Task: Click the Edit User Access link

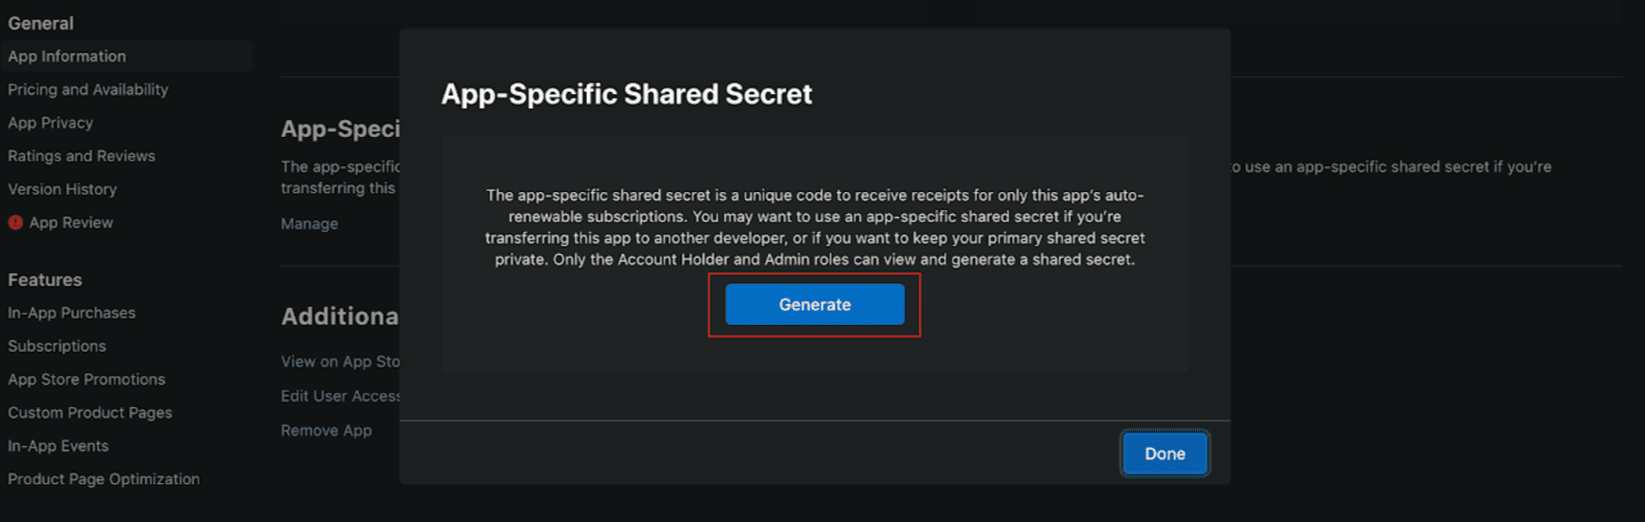Action: pyautogui.click(x=340, y=396)
